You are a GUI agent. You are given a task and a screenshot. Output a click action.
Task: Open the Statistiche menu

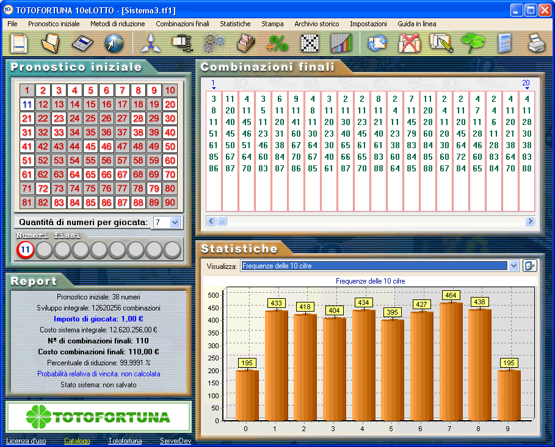[235, 24]
